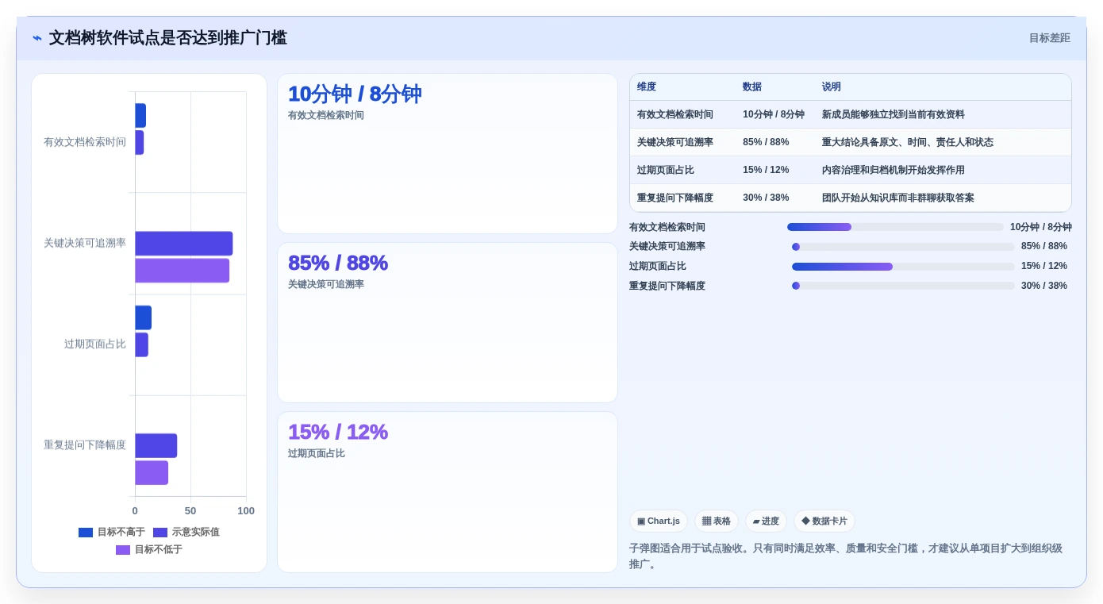Click chart axis label 重复提问下降幅度
This screenshot has width=1103, height=604.
(x=85, y=445)
